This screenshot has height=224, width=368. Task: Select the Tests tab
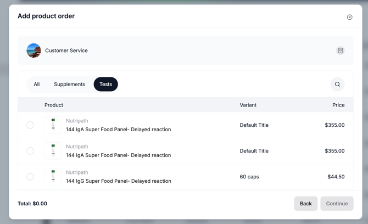pyautogui.click(x=105, y=84)
